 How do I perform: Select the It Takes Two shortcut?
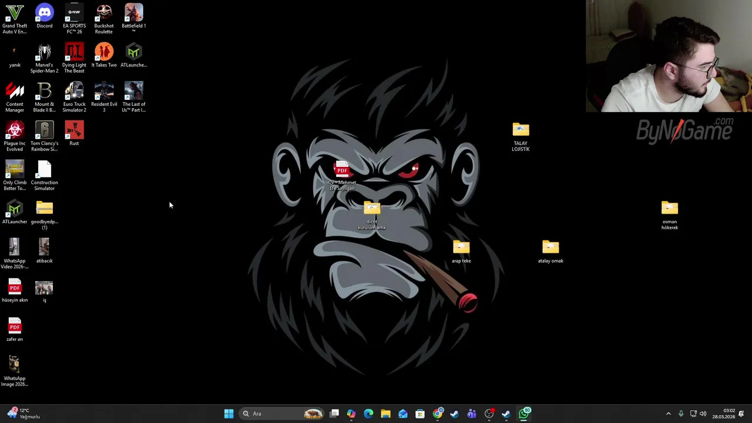[x=104, y=56]
